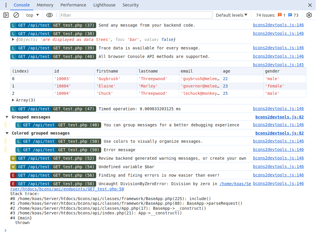316x234 pixels.
Task: Open the Default levels dropdown
Action: [232, 15]
